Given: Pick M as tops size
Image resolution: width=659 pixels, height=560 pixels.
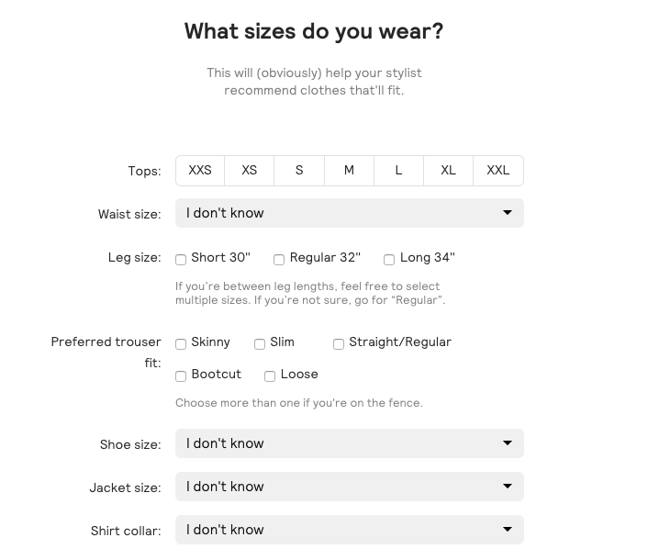Looking at the screenshot, I should pos(350,170).
